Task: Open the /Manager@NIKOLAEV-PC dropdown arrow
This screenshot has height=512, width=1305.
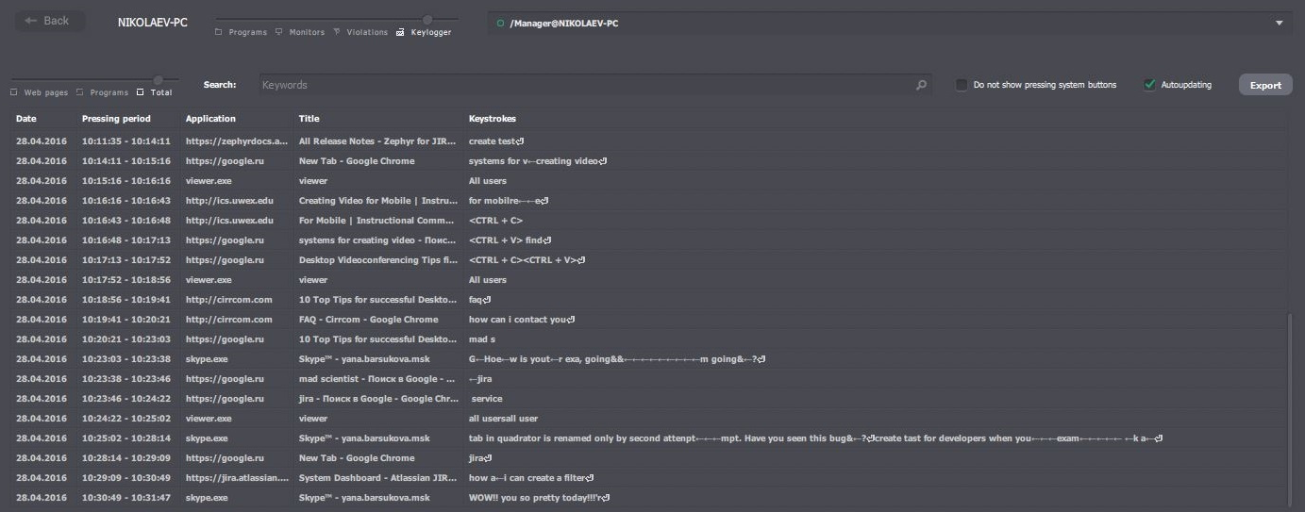Action: 1280,23
